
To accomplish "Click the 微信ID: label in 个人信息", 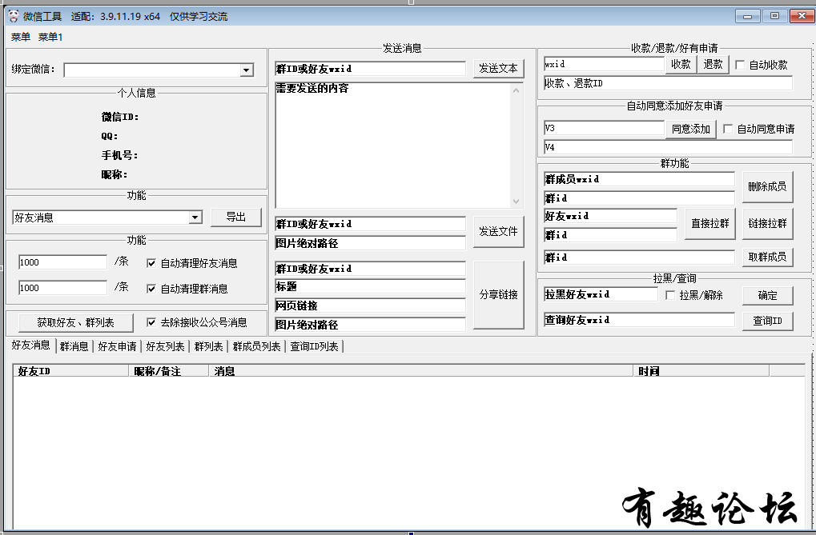I will pyautogui.click(x=120, y=117).
